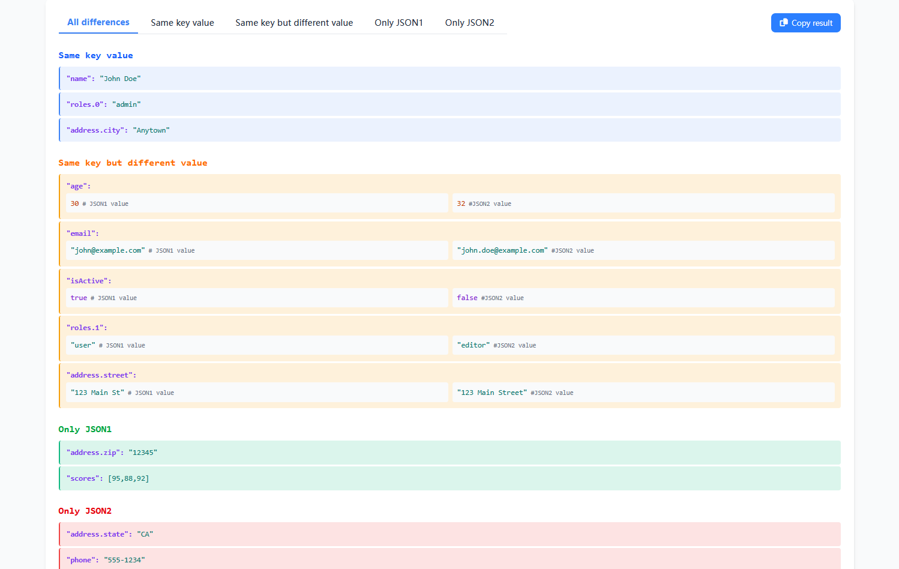Click the phone 555-1234 row
Image resolution: width=899 pixels, height=569 pixels.
tap(449, 559)
